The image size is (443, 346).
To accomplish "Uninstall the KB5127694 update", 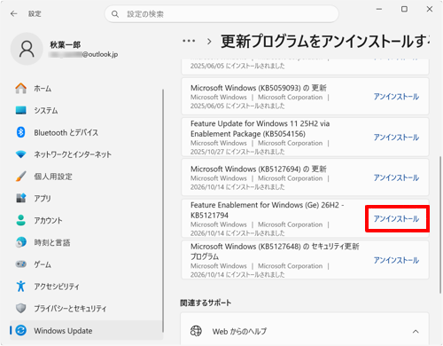I will point(396,177).
